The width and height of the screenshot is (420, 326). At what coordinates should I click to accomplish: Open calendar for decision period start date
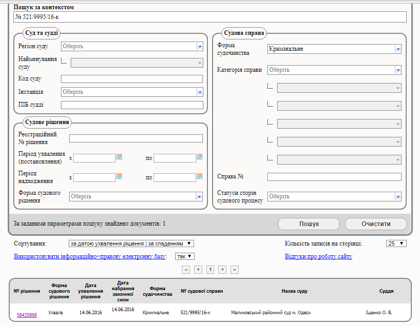[119, 157]
